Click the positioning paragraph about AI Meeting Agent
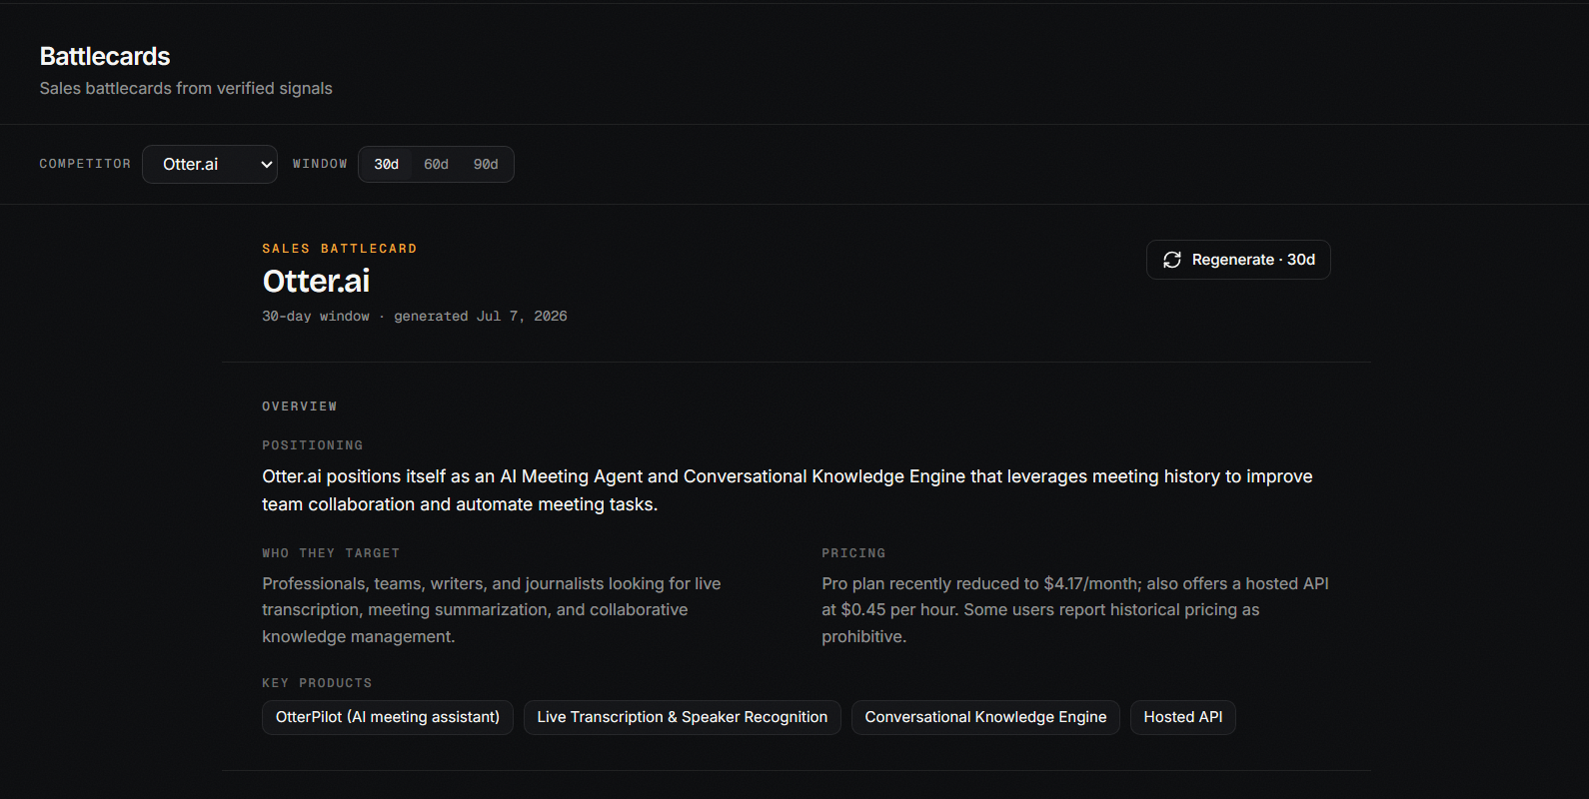Screen dimensions: 1589x799 coord(788,490)
